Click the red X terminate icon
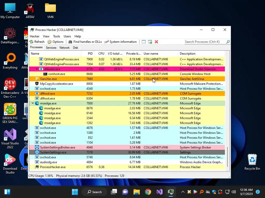The height and width of the screenshot is (198, 265). pos(156,42)
